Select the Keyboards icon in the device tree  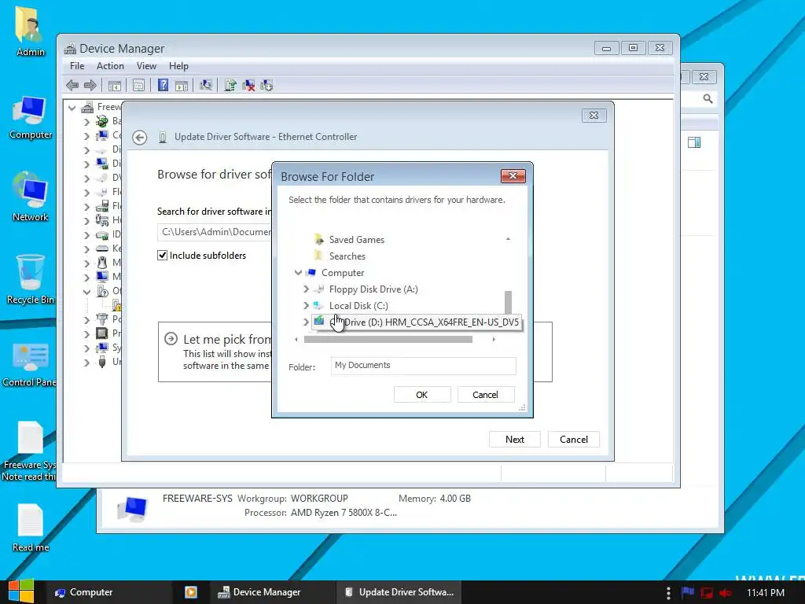[x=102, y=249]
